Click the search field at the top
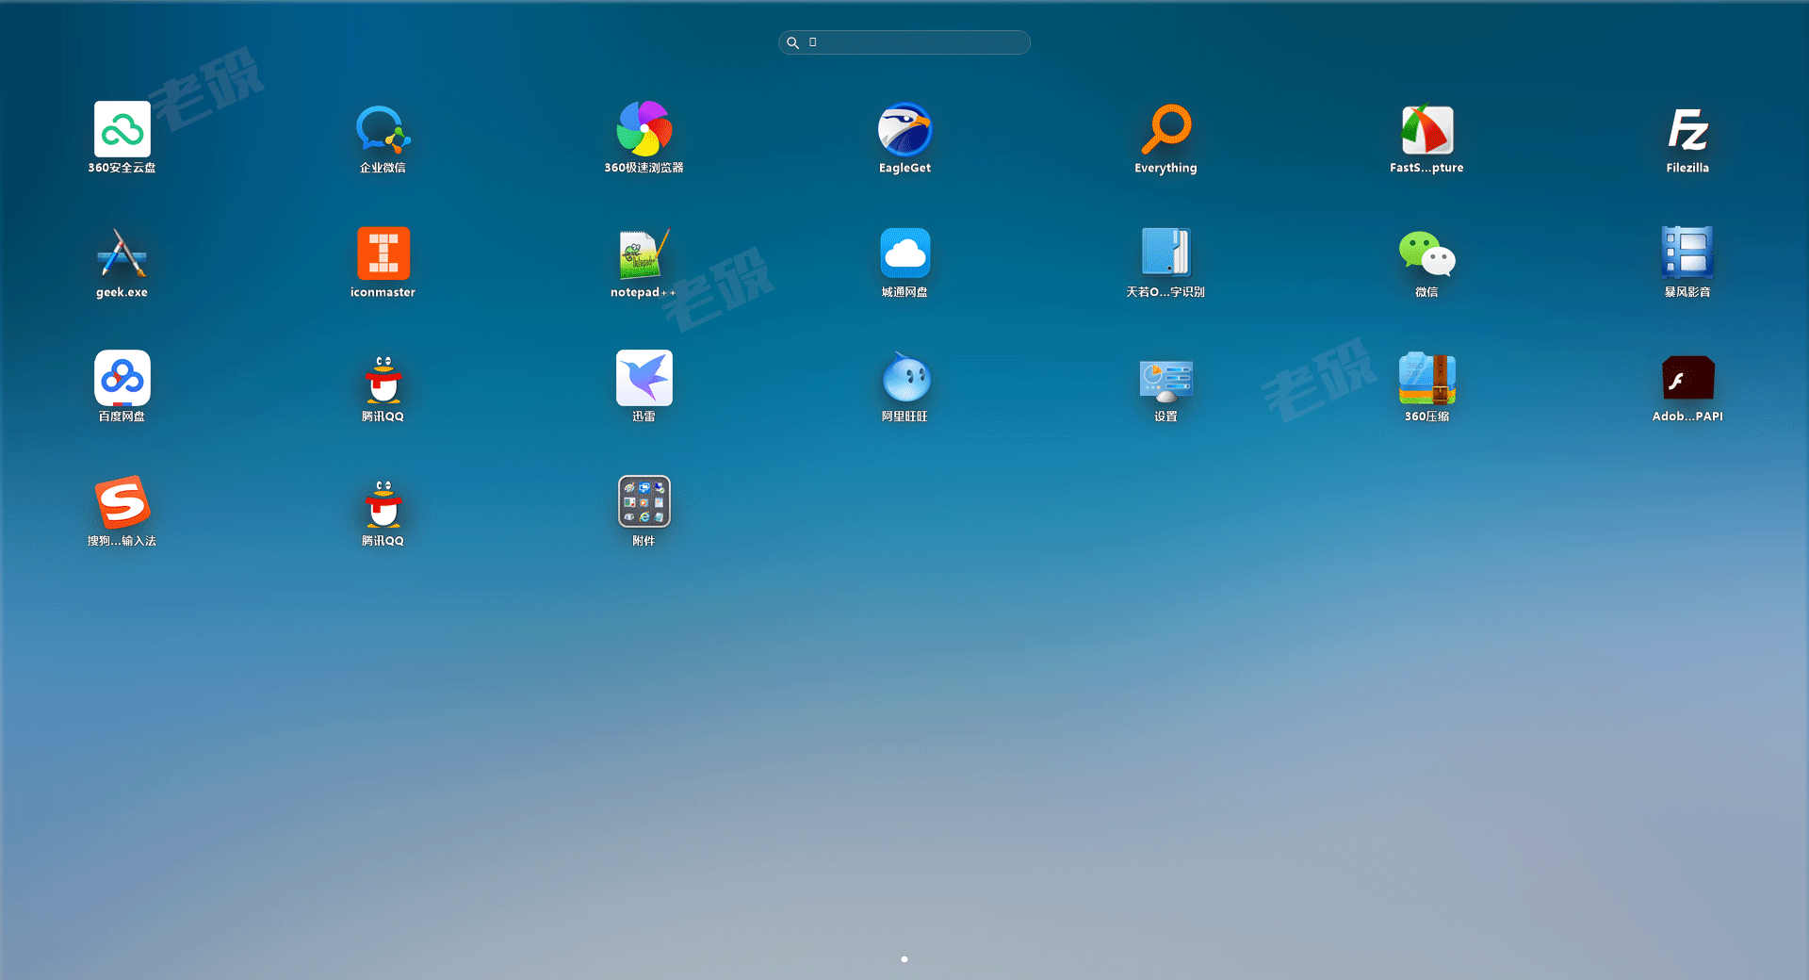Image resolution: width=1809 pixels, height=980 pixels. point(904,42)
